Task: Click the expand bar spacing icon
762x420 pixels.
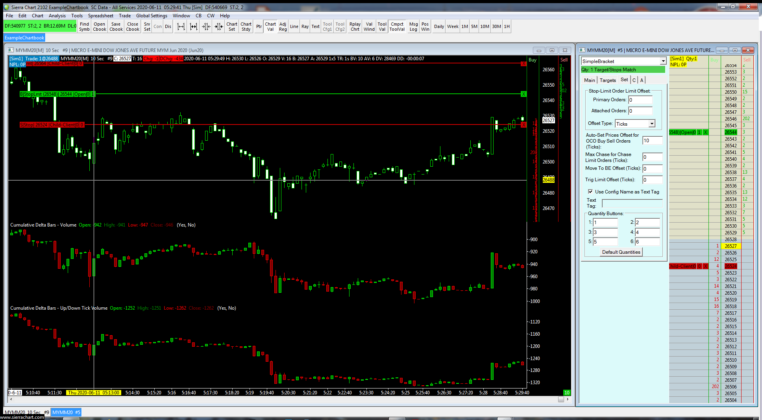Action: (x=181, y=26)
